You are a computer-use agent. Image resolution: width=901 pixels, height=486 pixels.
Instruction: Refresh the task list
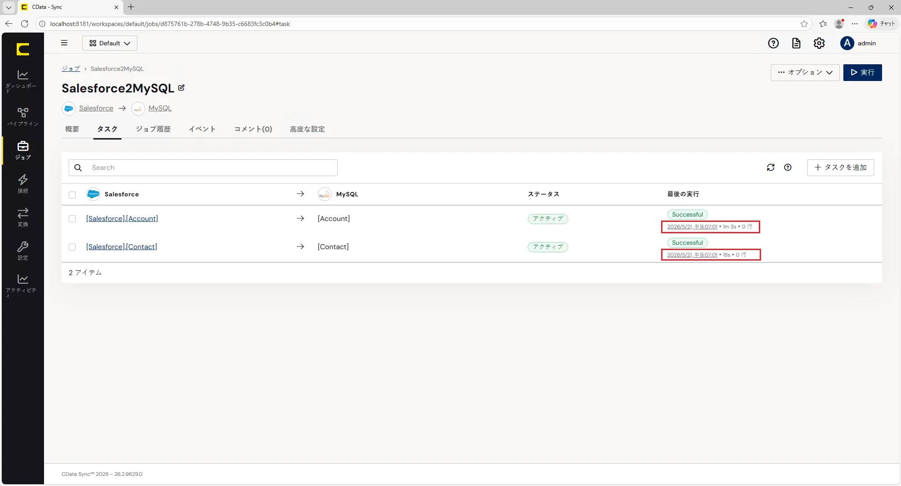(x=771, y=167)
